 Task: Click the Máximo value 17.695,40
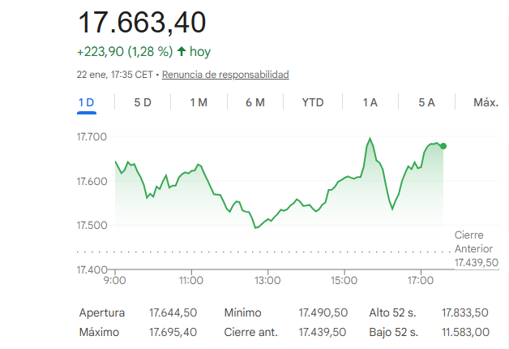(173, 332)
